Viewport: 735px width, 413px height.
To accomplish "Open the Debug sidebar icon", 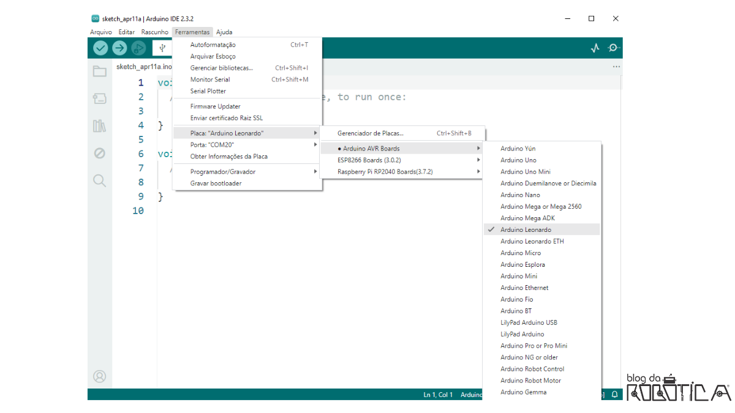I will tap(99, 153).
